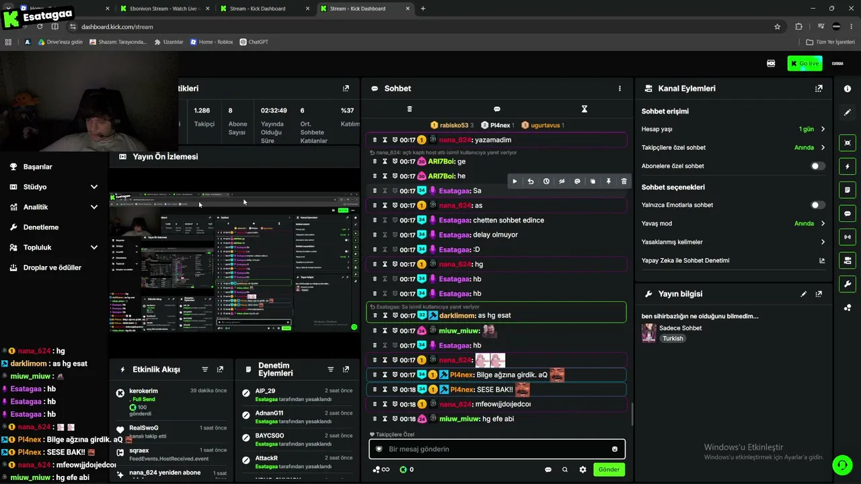Pop out the Etkinlik Akışı panel
Screen dimensions: 861x484
click(220, 370)
